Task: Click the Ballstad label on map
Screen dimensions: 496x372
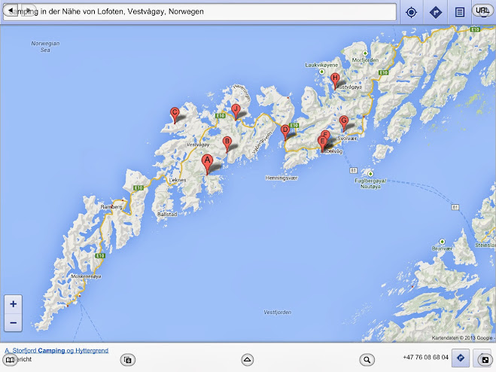Action: pos(167,215)
